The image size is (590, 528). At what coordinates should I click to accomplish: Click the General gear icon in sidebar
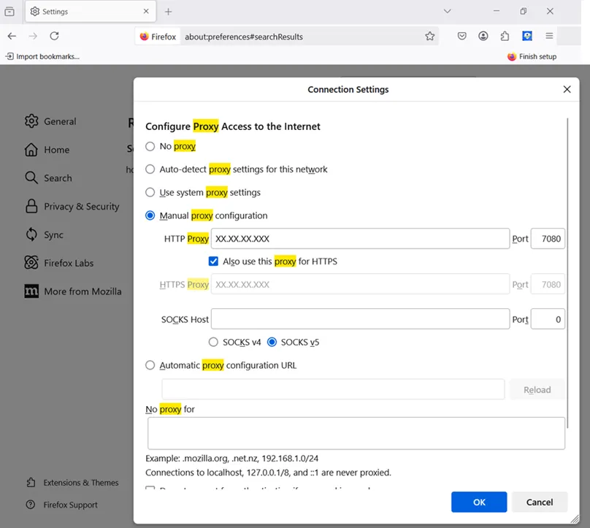[x=31, y=121]
